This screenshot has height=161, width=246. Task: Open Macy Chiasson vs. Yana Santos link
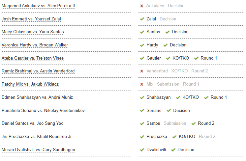click(33, 32)
